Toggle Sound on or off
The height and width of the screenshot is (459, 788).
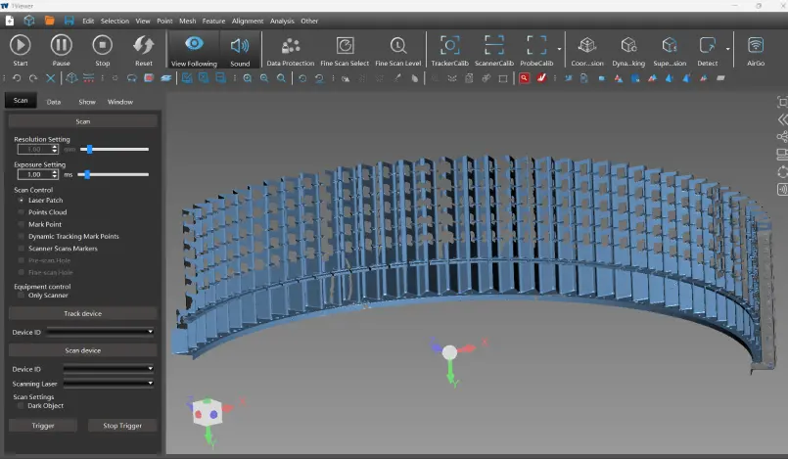(x=240, y=50)
